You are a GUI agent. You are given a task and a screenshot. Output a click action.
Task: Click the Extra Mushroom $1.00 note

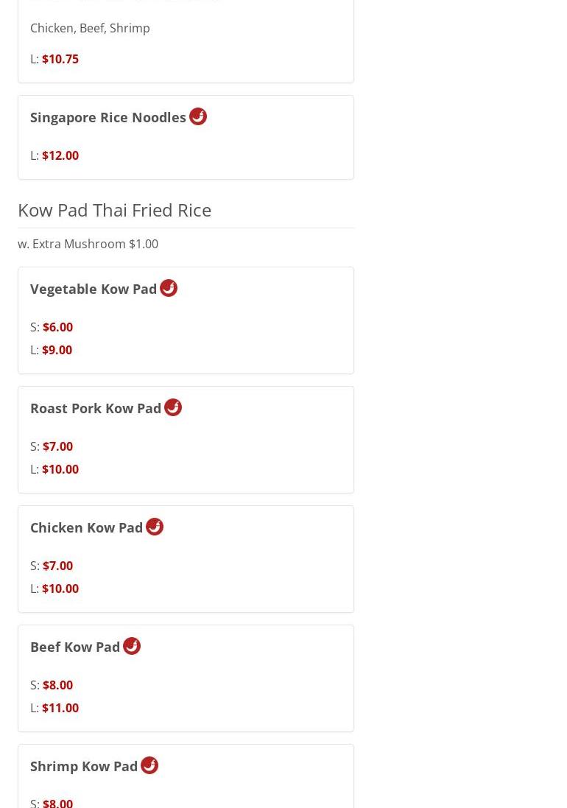[x=88, y=244]
